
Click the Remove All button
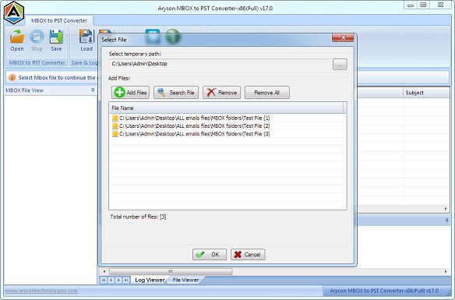(267, 93)
